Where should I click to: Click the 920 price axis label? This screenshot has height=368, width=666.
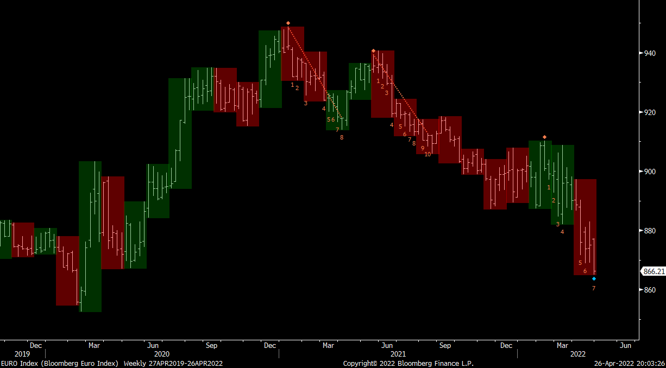click(x=650, y=112)
